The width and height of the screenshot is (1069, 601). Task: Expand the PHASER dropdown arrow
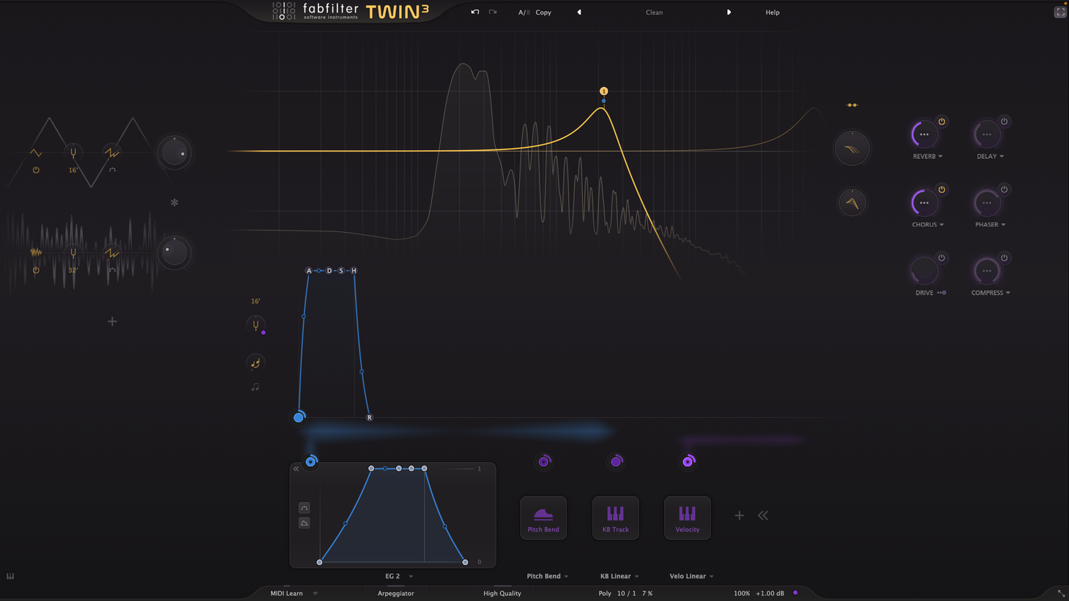pos(1003,225)
